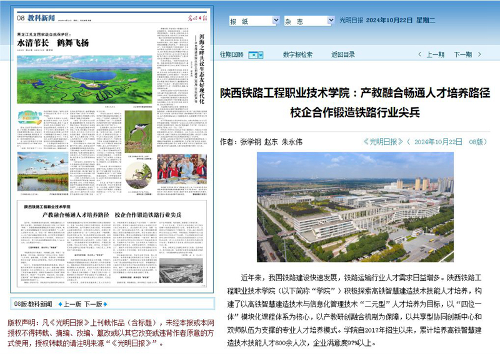Click the blue diamond before 上一版
The width and height of the screenshot is (500, 354).
click(60, 304)
